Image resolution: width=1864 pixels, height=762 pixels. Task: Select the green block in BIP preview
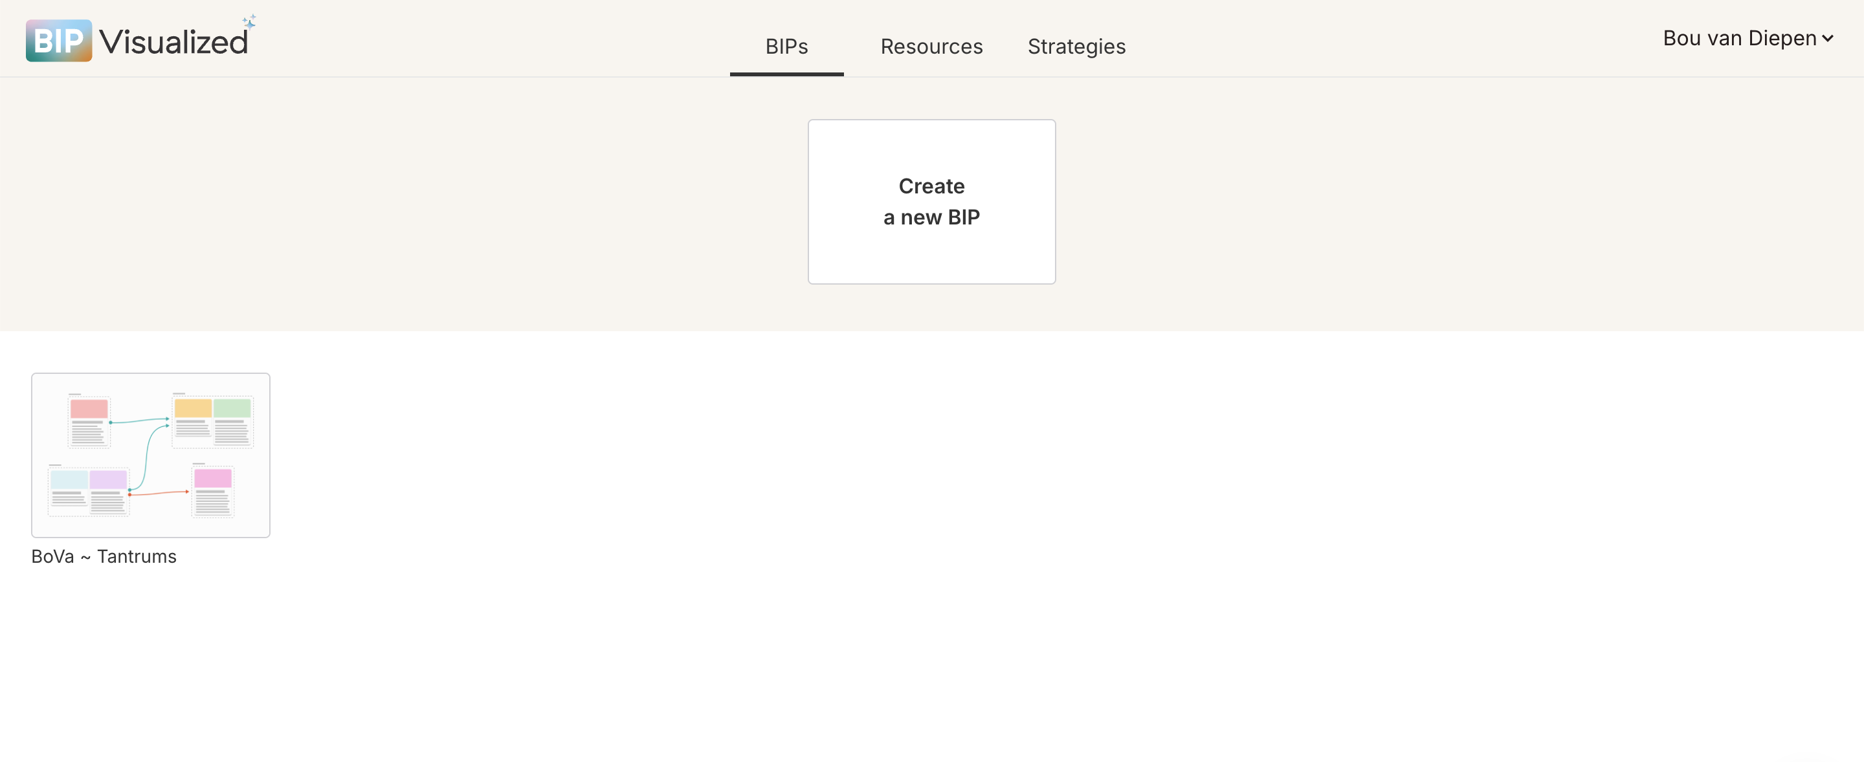[232, 408]
